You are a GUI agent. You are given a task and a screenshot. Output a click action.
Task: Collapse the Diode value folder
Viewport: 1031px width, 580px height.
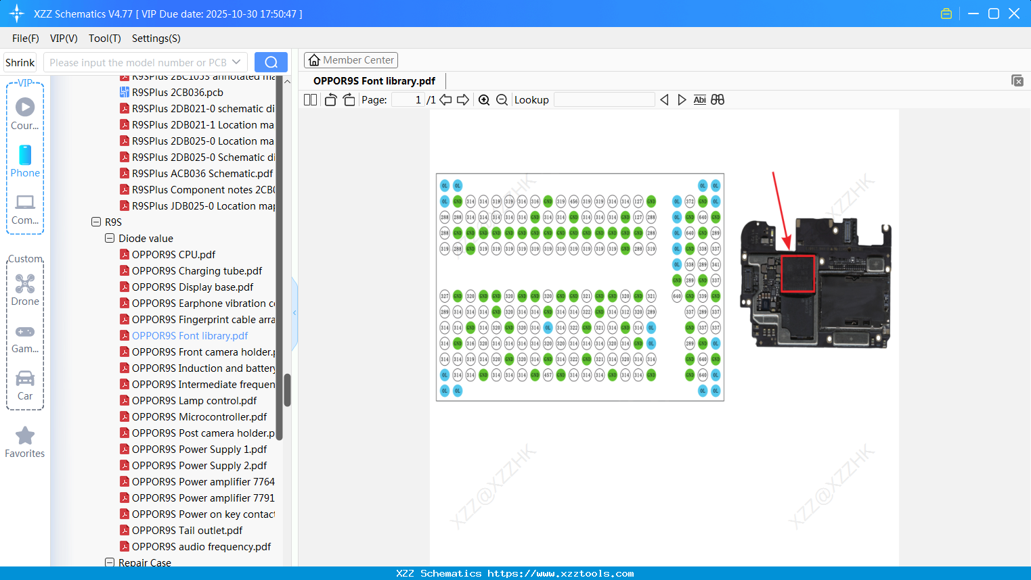[x=110, y=238]
